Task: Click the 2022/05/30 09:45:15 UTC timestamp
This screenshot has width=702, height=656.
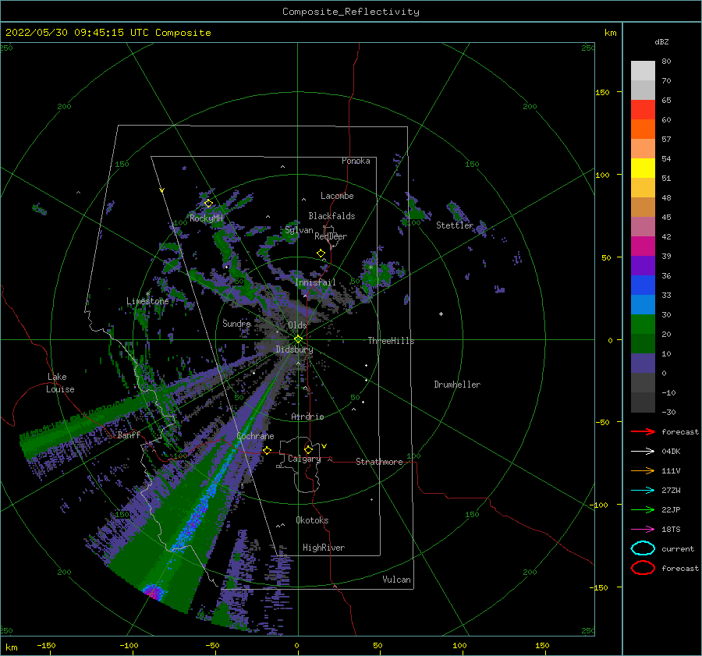Action: 108,33
